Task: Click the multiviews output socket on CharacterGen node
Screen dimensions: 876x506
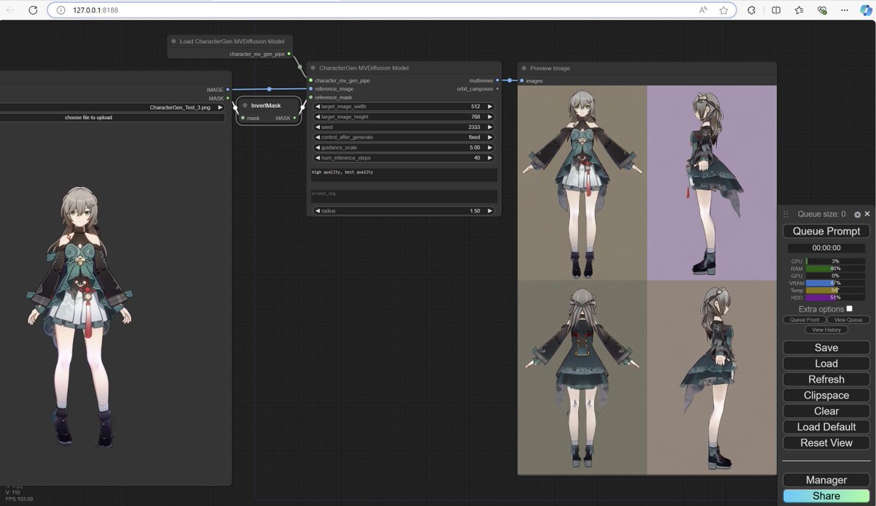Action: [497, 80]
